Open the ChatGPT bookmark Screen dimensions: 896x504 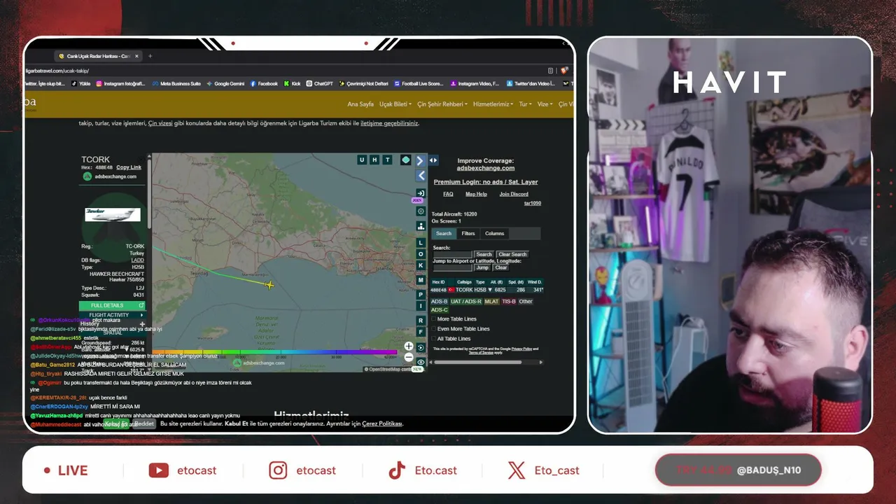tap(319, 84)
